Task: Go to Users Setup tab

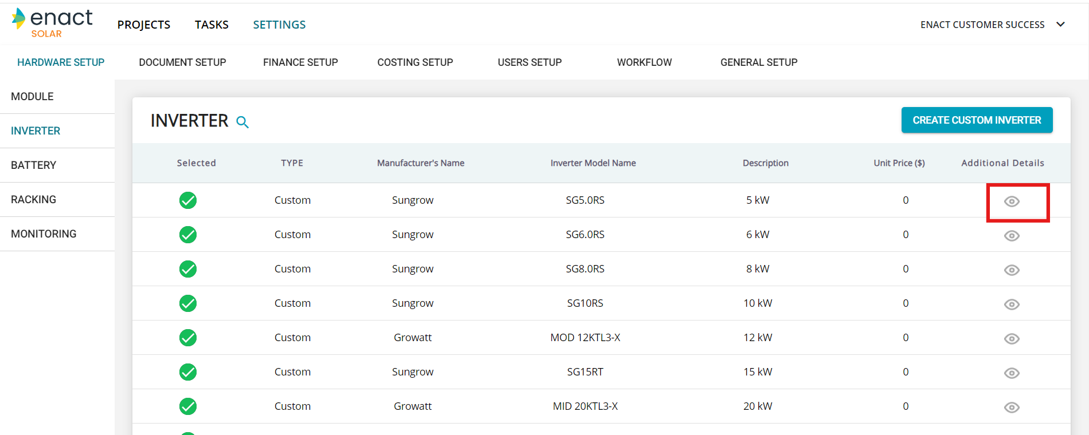Action: tap(530, 62)
